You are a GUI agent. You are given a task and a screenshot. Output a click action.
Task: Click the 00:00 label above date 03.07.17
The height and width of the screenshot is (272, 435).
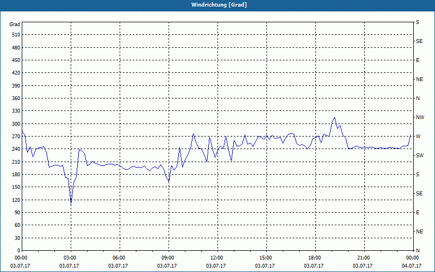pos(21,258)
